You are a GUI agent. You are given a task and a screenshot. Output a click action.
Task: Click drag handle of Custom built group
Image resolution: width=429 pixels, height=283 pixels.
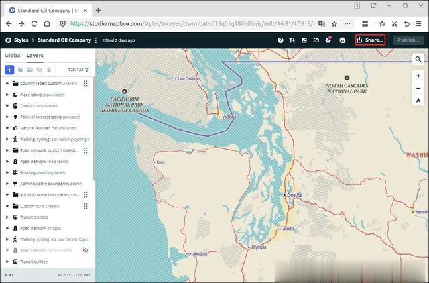tap(86, 206)
